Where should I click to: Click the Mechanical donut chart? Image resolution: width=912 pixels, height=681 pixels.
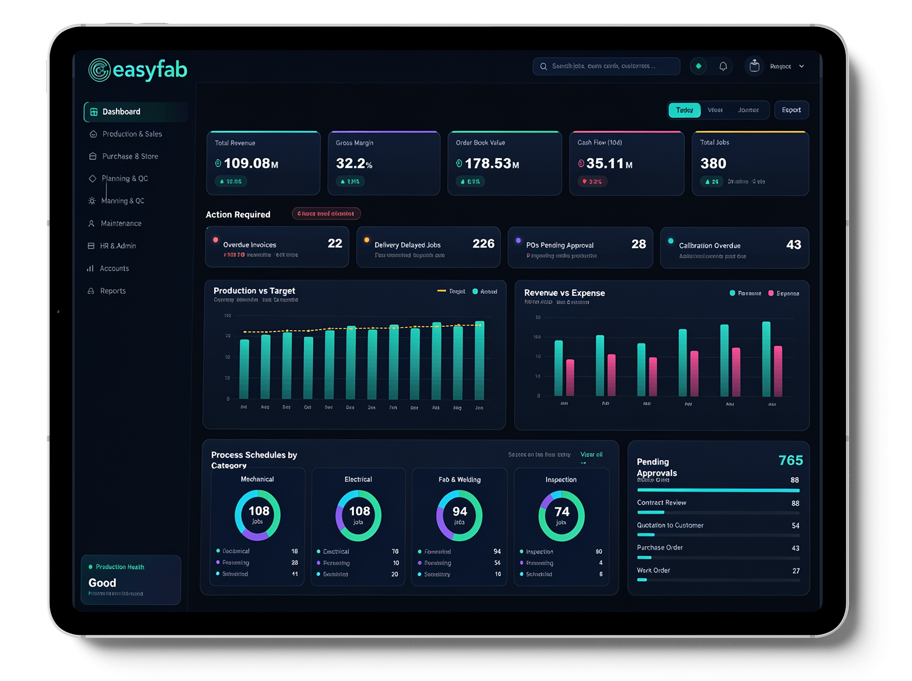258,515
